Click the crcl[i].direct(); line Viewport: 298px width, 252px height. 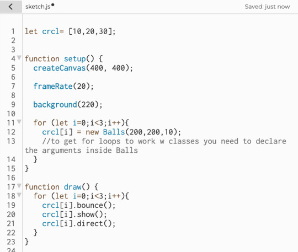coord(79,224)
